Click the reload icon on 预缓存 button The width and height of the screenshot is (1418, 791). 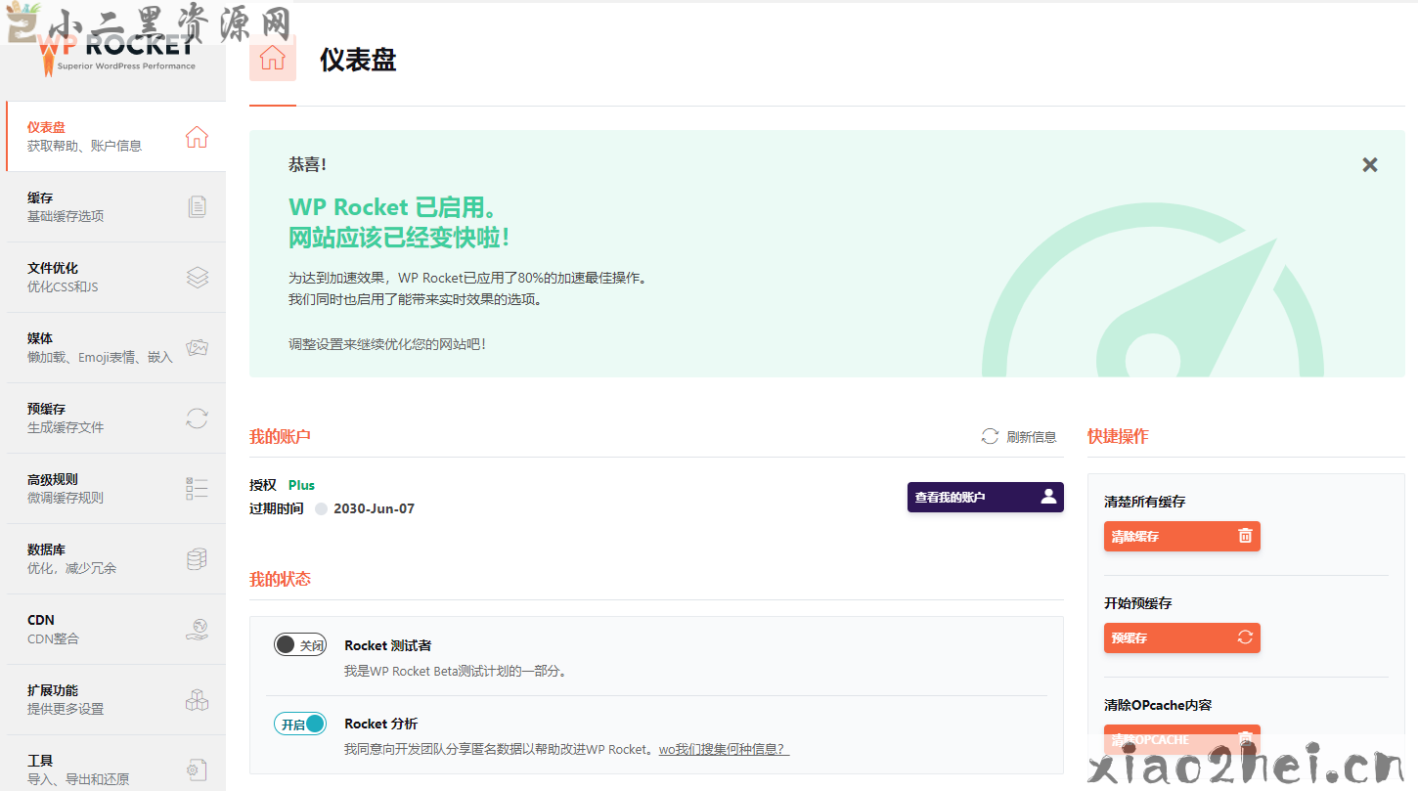click(1245, 637)
